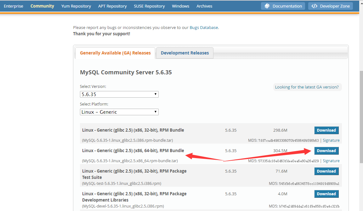Click the Documentation button
This screenshot has width=363, height=211.
pyautogui.click(x=283, y=6)
